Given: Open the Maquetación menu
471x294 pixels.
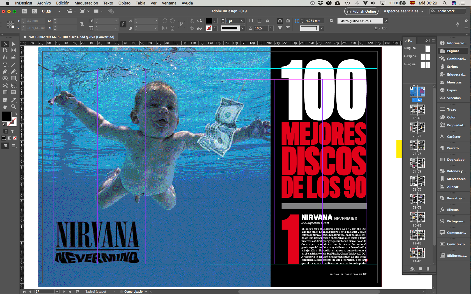Looking at the screenshot, I should pos(86,3).
